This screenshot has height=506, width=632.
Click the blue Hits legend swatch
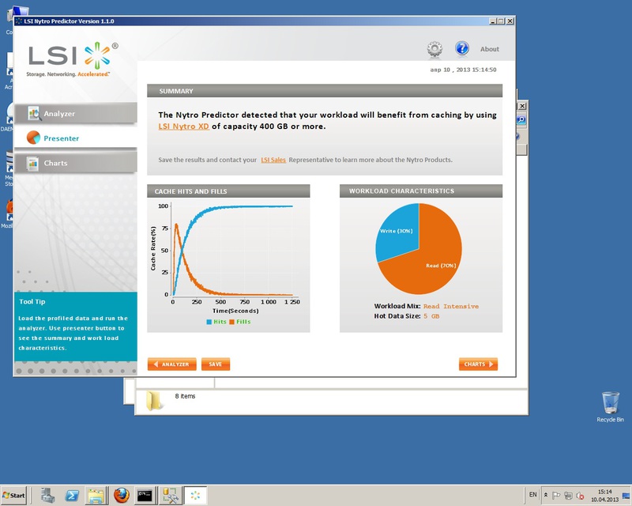tap(209, 322)
